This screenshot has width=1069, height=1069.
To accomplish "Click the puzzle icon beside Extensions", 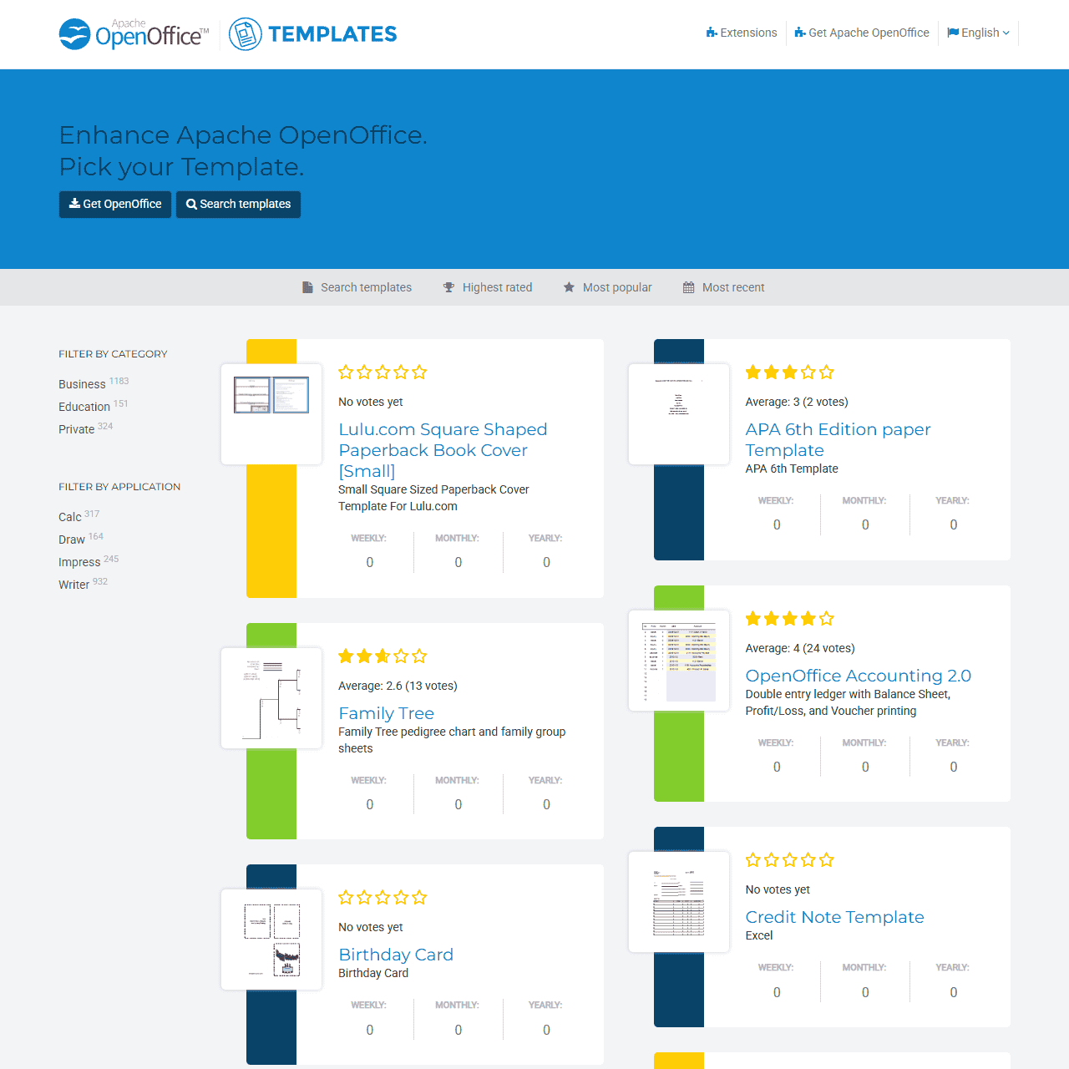I will (712, 33).
